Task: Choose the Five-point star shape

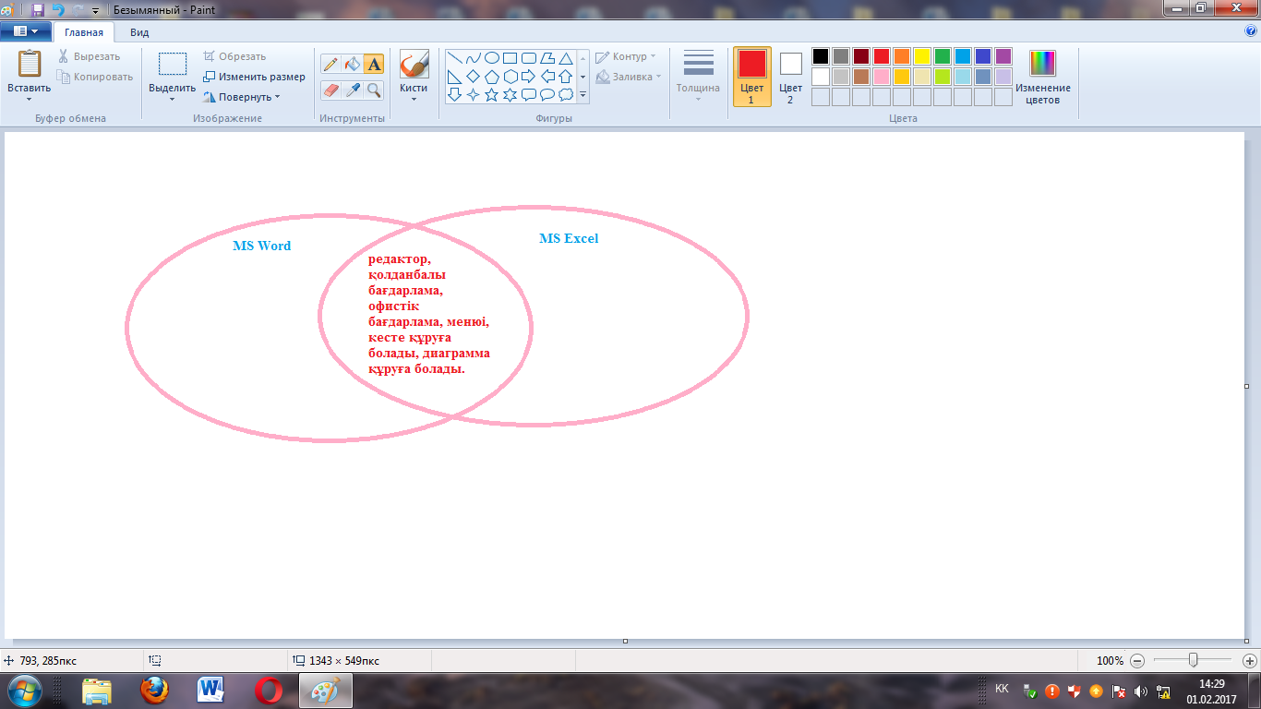Action: tap(492, 94)
